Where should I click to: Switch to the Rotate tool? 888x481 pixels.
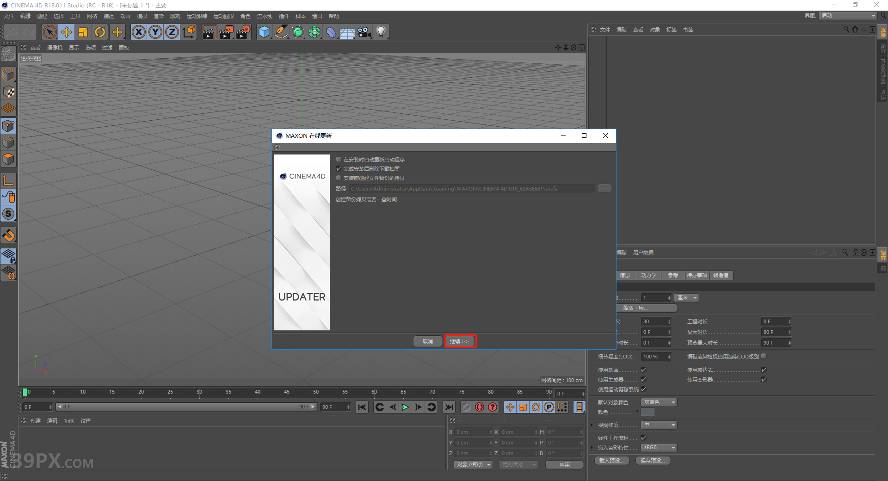100,31
